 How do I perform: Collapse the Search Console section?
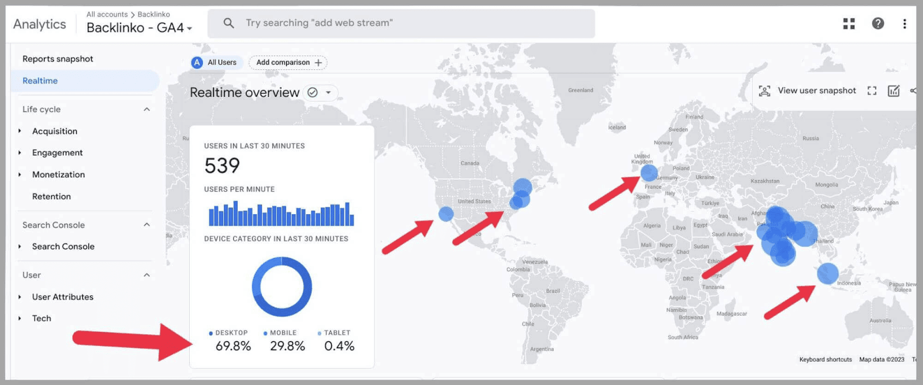[148, 225]
